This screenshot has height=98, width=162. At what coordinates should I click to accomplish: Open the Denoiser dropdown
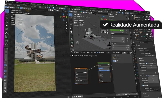tap(155, 88)
